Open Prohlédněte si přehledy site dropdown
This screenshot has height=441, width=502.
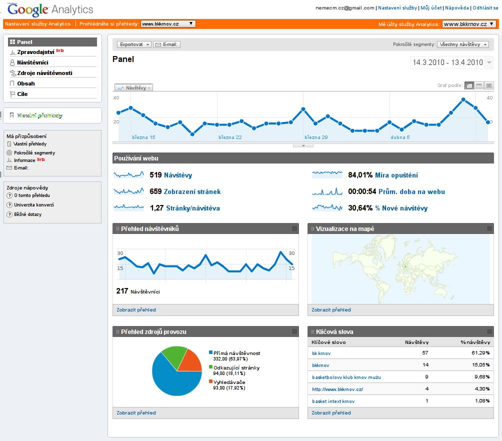(x=168, y=23)
